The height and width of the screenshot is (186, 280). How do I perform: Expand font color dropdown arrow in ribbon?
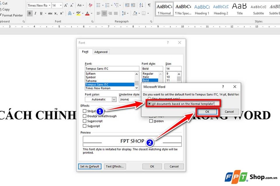click(x=92, y=13)
